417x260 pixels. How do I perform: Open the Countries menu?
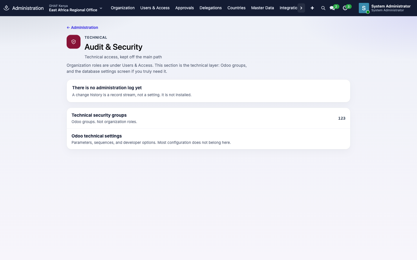click(236, 8)
